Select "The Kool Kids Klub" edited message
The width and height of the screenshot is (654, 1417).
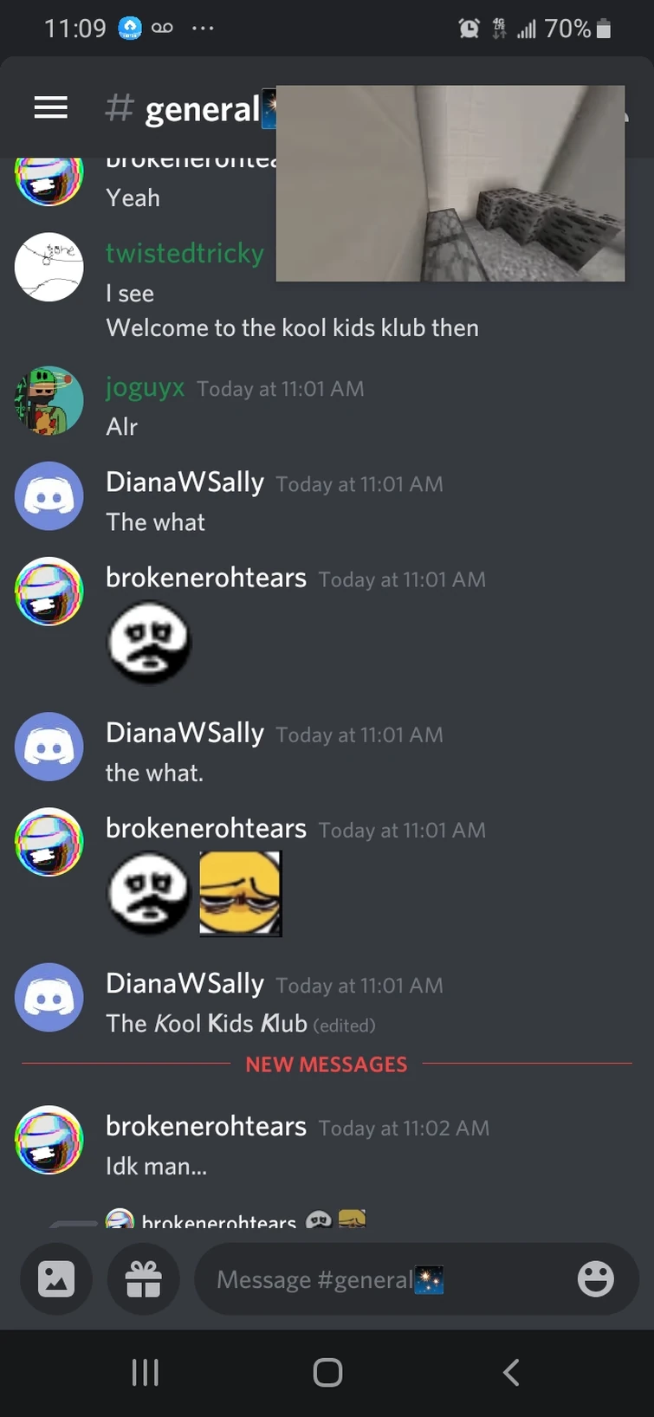(206, 1023)
